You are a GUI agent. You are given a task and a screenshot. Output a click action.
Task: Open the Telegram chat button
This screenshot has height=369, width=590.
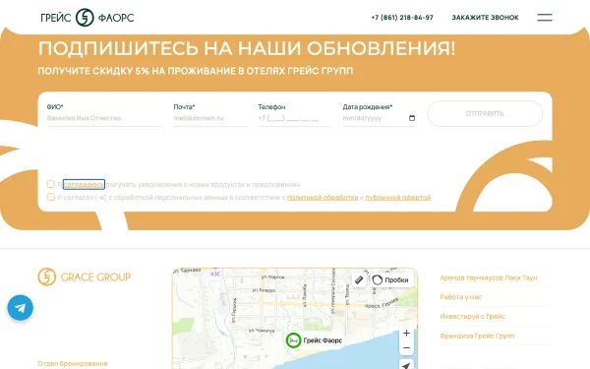(x=21, y=308)
